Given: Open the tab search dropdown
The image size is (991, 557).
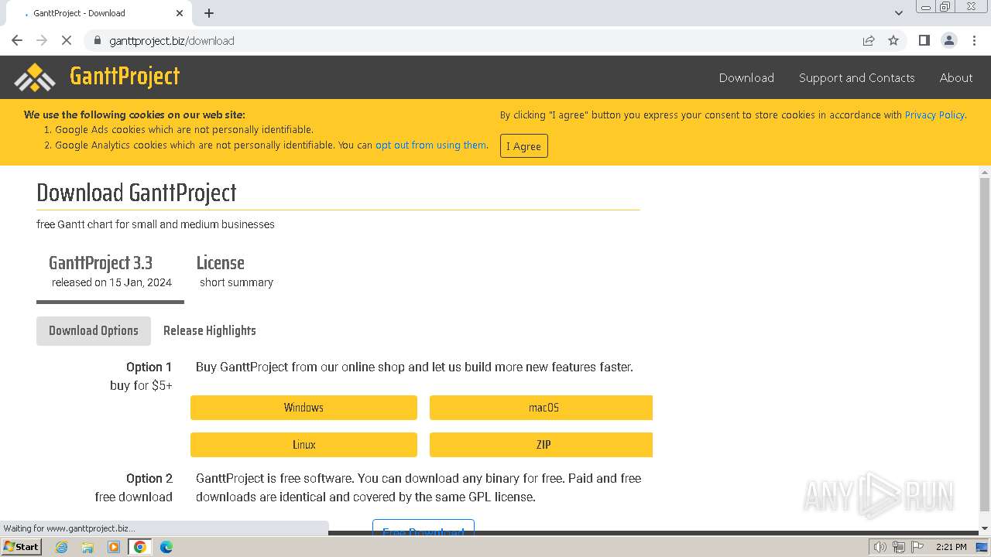Looking at the screenshot, I should (899, 13).
